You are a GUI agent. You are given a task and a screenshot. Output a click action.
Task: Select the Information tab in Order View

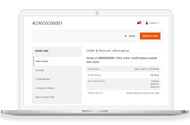pos(58,61)
